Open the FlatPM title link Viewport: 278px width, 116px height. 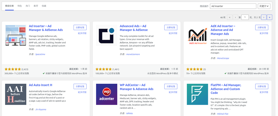pyautogui.click(x=226, y=89)
